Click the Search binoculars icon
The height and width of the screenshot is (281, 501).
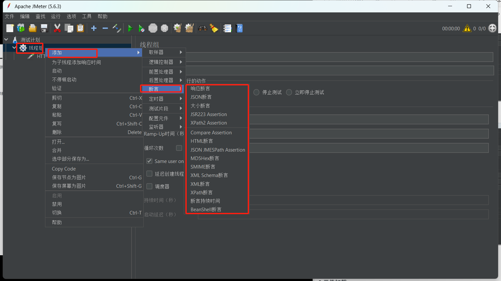203,28
